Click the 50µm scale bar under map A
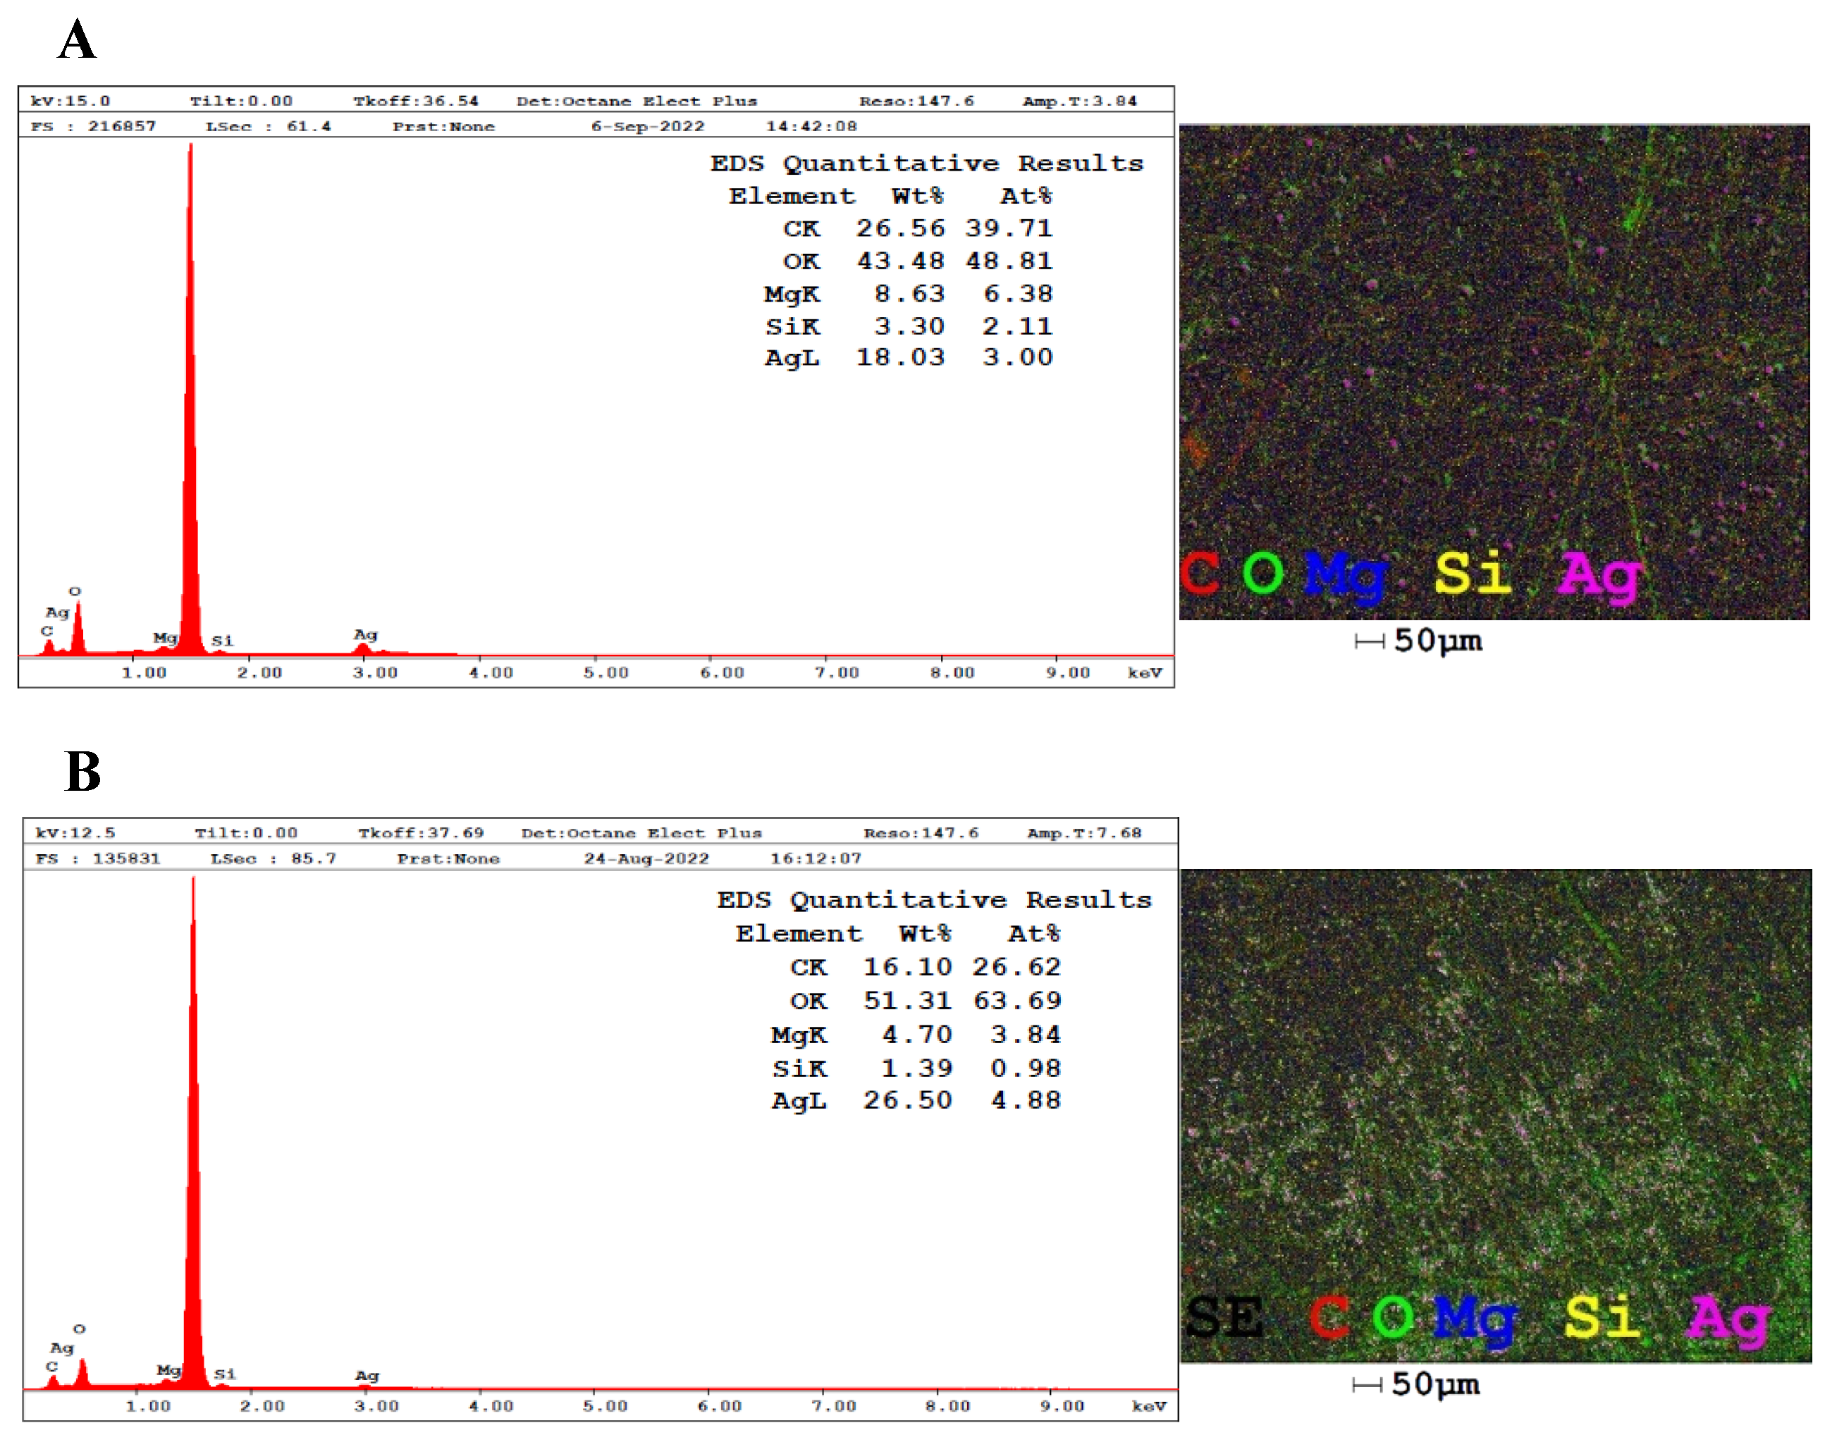 (x=1419, y=641)
